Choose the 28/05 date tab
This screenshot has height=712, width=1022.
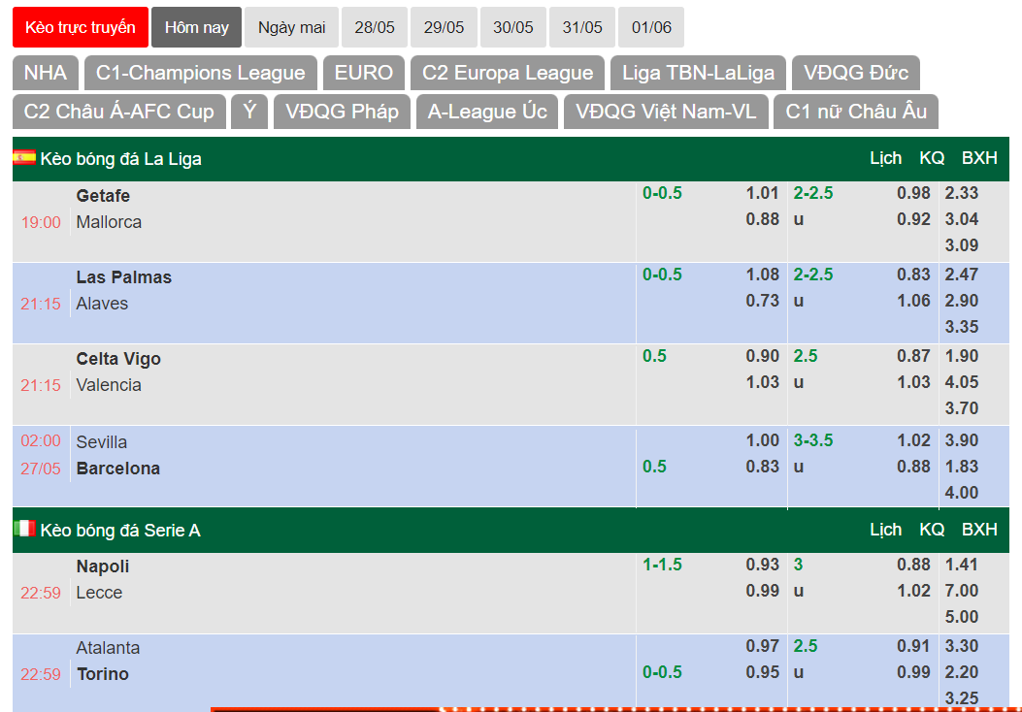click(x=375, y=27)
